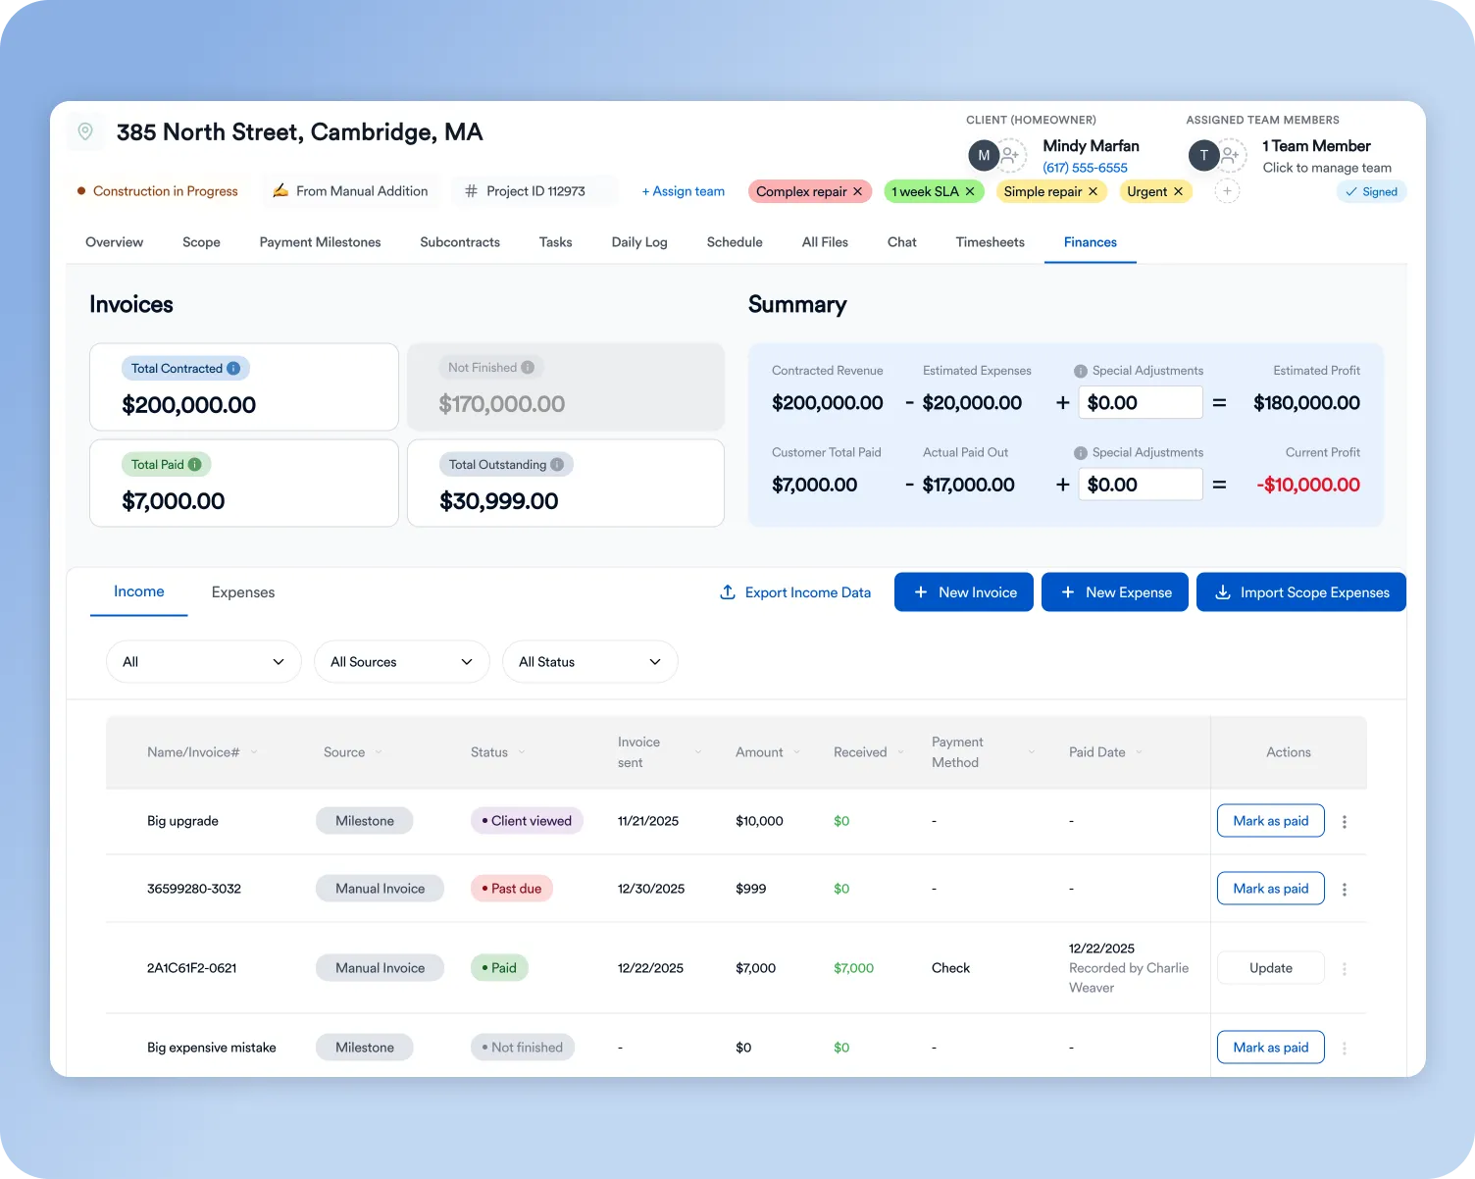Image resolution: width=1475 pixels, height=1179 pixels.
Task: Click Export Income Data
Action: pos(795,592)
